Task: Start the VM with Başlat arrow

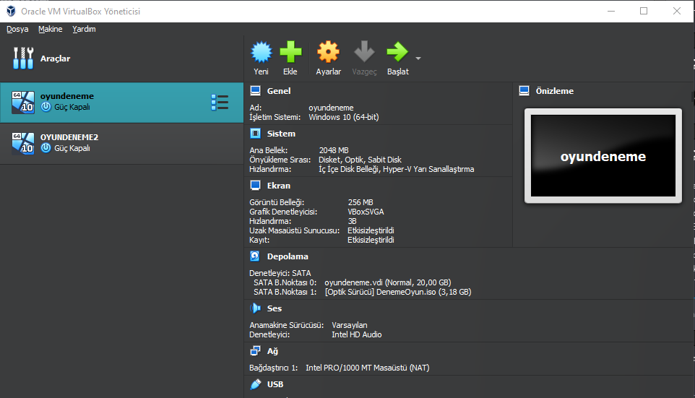Action: click(397, 52)
